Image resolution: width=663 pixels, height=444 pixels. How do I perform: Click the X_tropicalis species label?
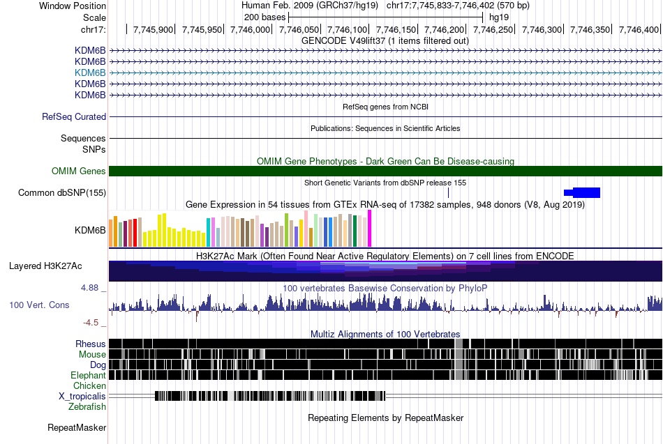click(x=82, y=397)
